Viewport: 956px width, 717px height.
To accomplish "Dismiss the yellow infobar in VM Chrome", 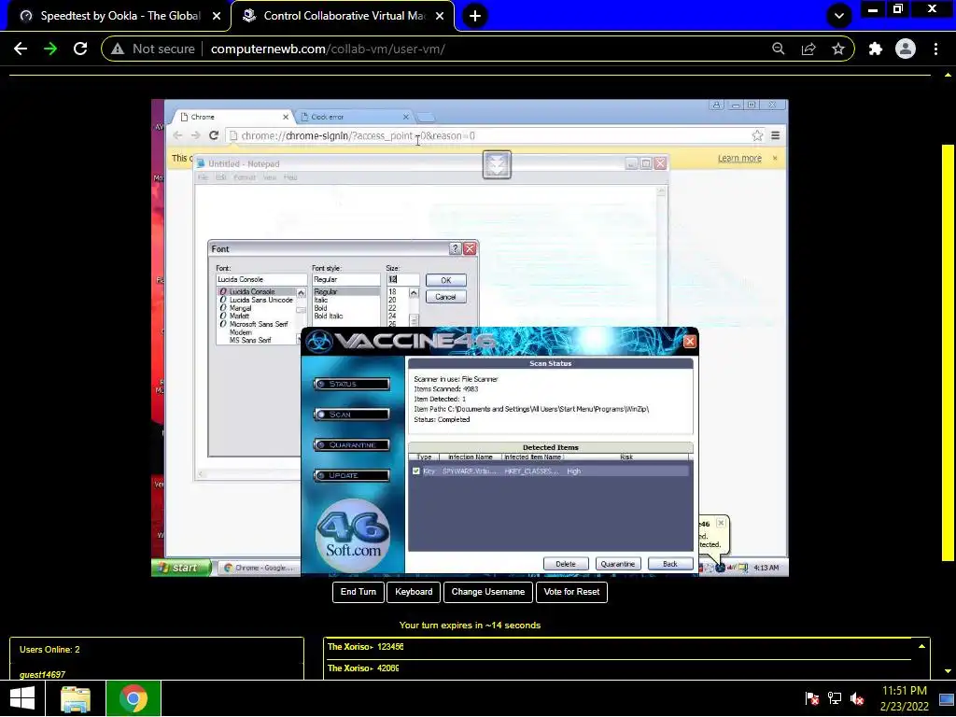I will (775, 158).
